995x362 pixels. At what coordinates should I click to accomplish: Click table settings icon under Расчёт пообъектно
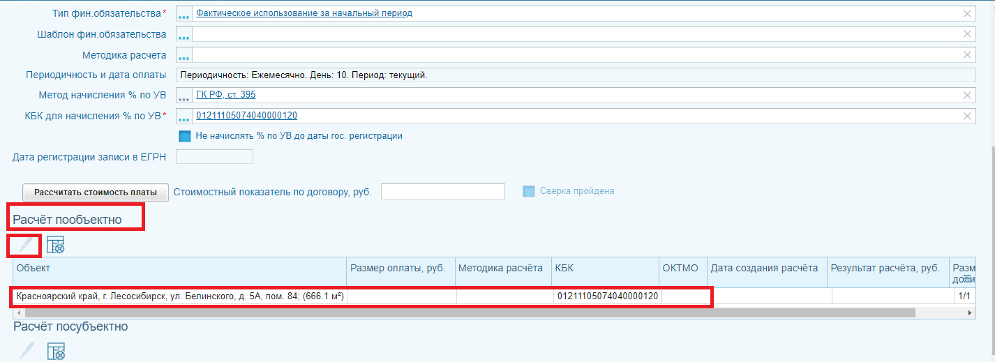coord(55,245)
